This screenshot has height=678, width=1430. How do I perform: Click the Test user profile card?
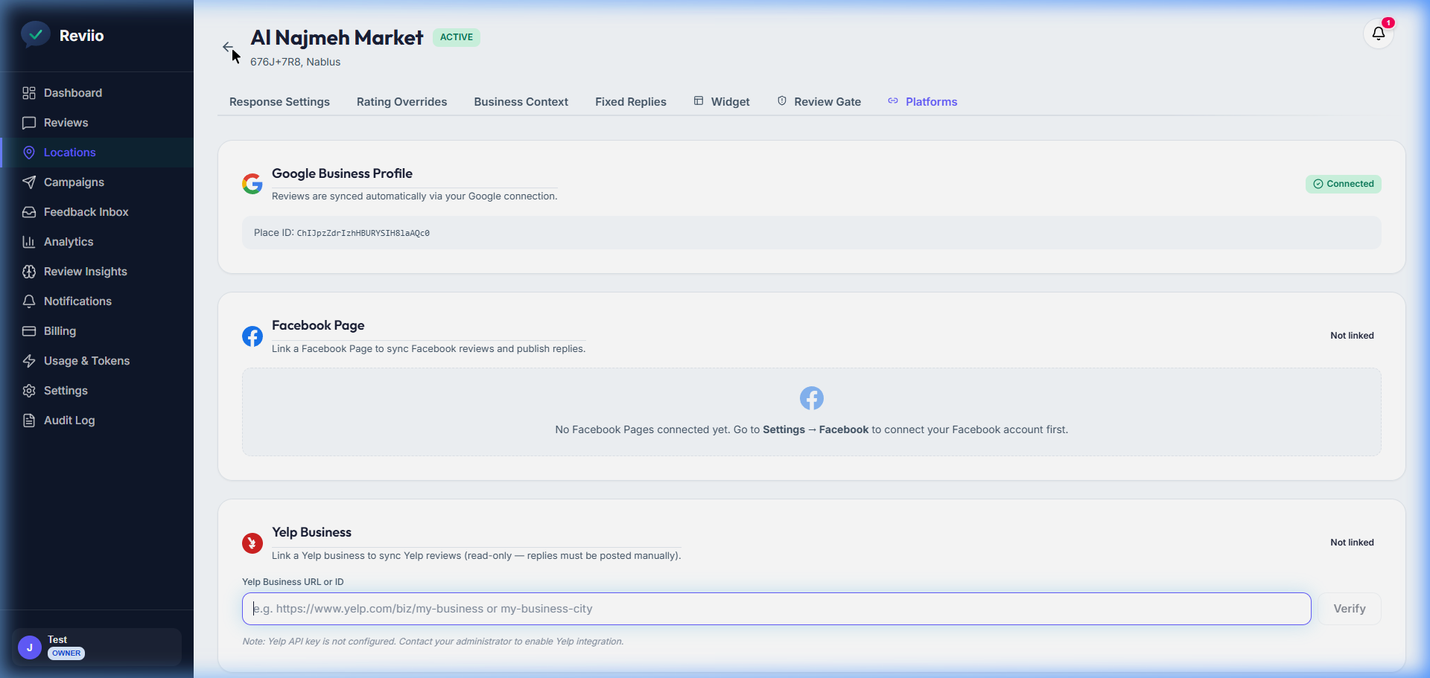click(97, 647)
